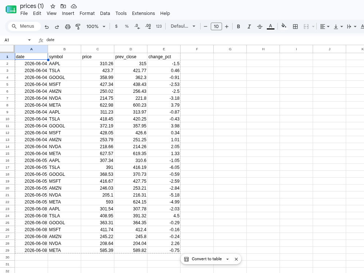This screenshot has height=273, width=364.
Task: Select cell with price 622.98
Action: pyautogui.click(x=98, y=105)
